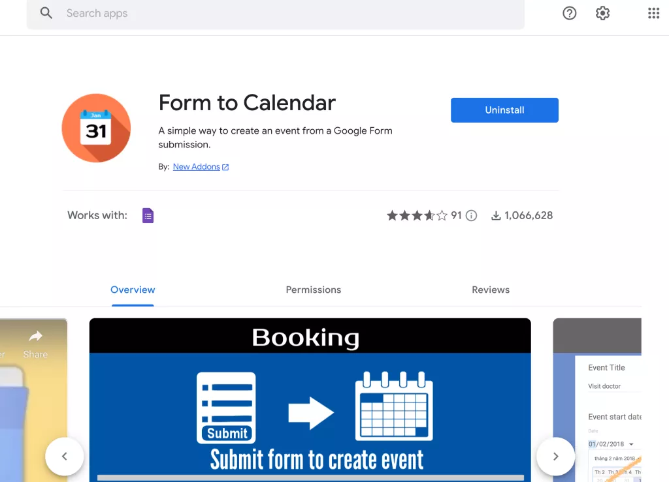Viewport: 669px width, 482px height.
Task: Switch to the Permissions tab
Action: click(313, 290)
